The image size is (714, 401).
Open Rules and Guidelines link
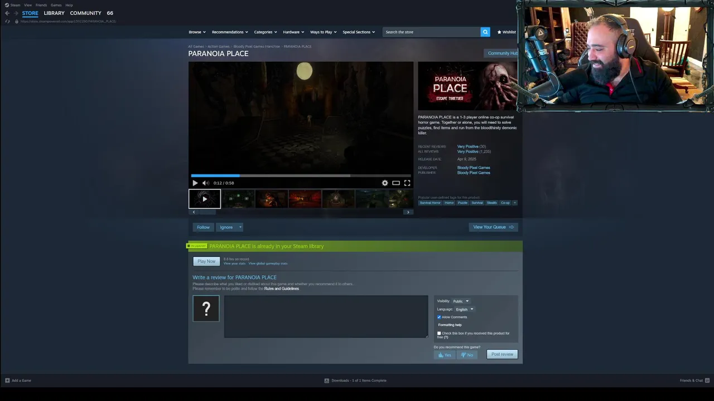coord(282,288)
